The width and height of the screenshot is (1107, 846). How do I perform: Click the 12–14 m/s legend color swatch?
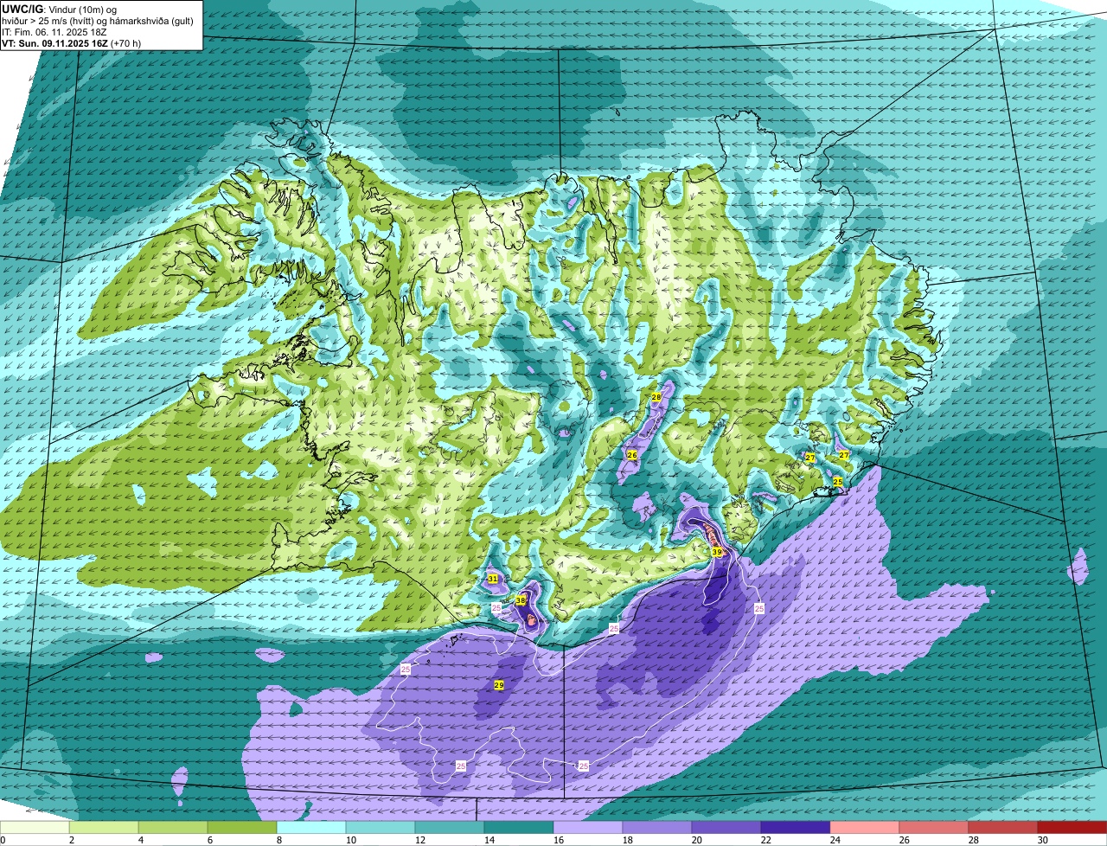pyautogui.click(x=450, y=827)
